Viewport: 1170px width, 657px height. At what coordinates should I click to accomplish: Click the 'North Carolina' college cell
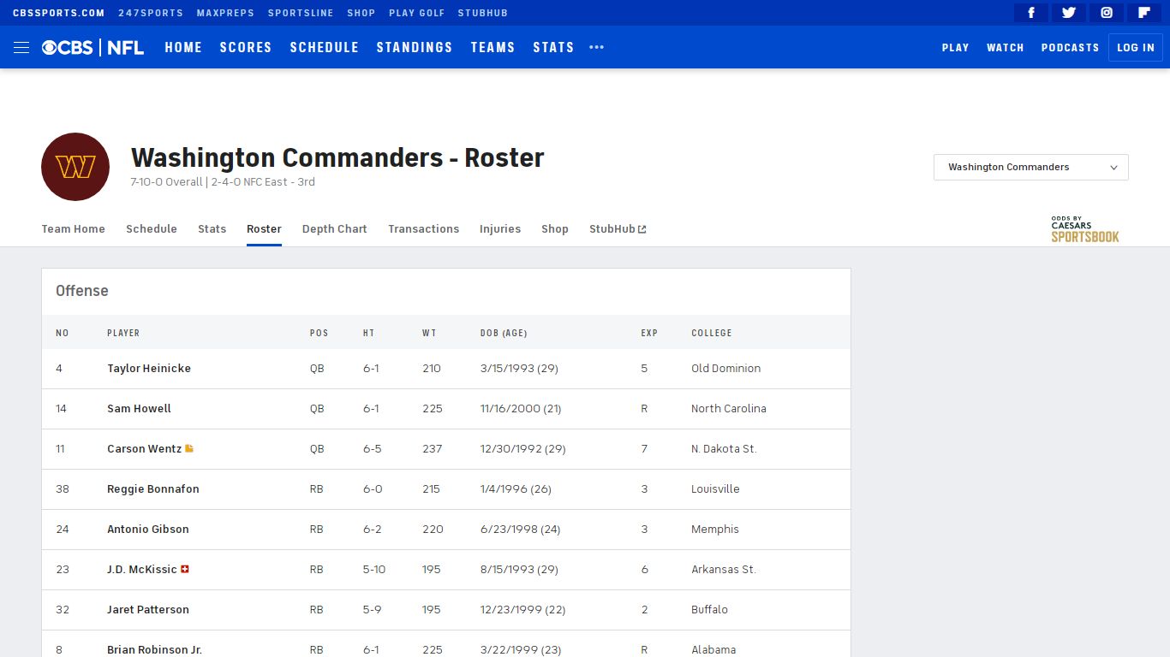(729, 409)
